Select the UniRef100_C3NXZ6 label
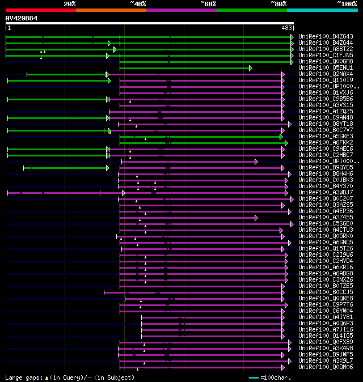Viewport: 363px width, 382px height. click(326, 279)
